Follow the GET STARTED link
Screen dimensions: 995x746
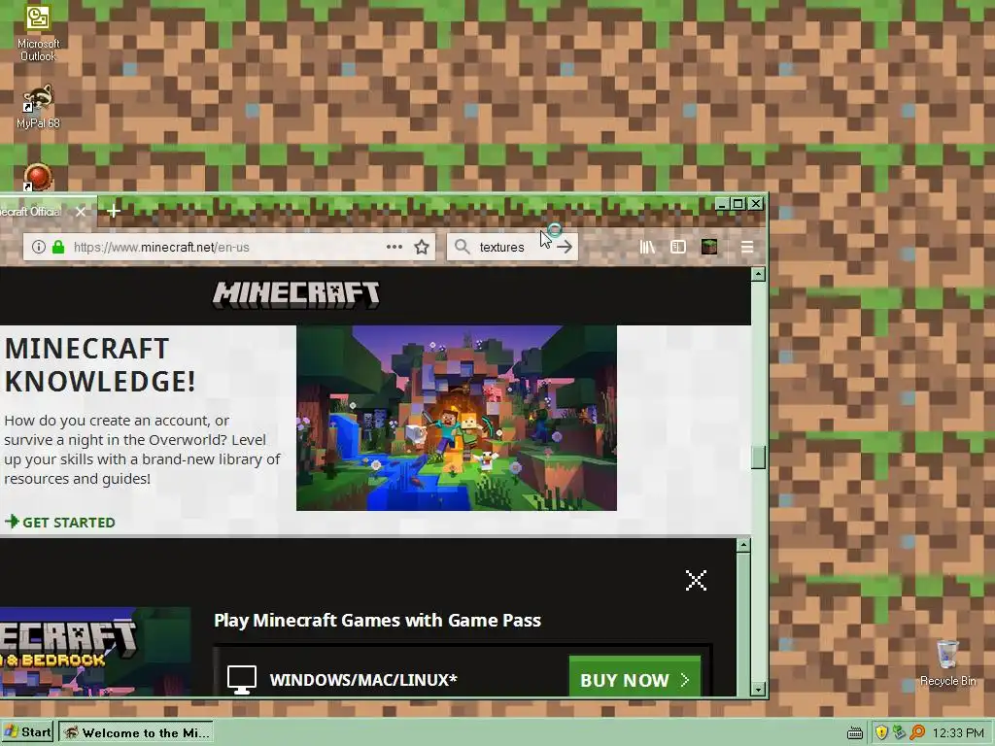click(x=60, y=522)
